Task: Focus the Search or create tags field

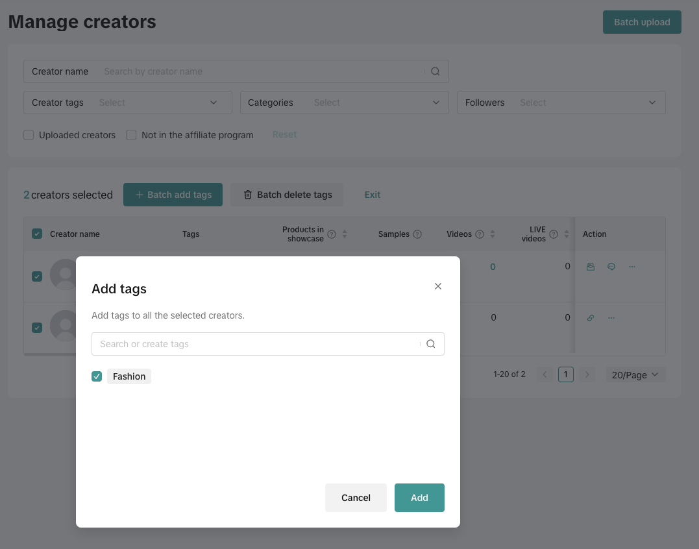Action: (256, 344)
